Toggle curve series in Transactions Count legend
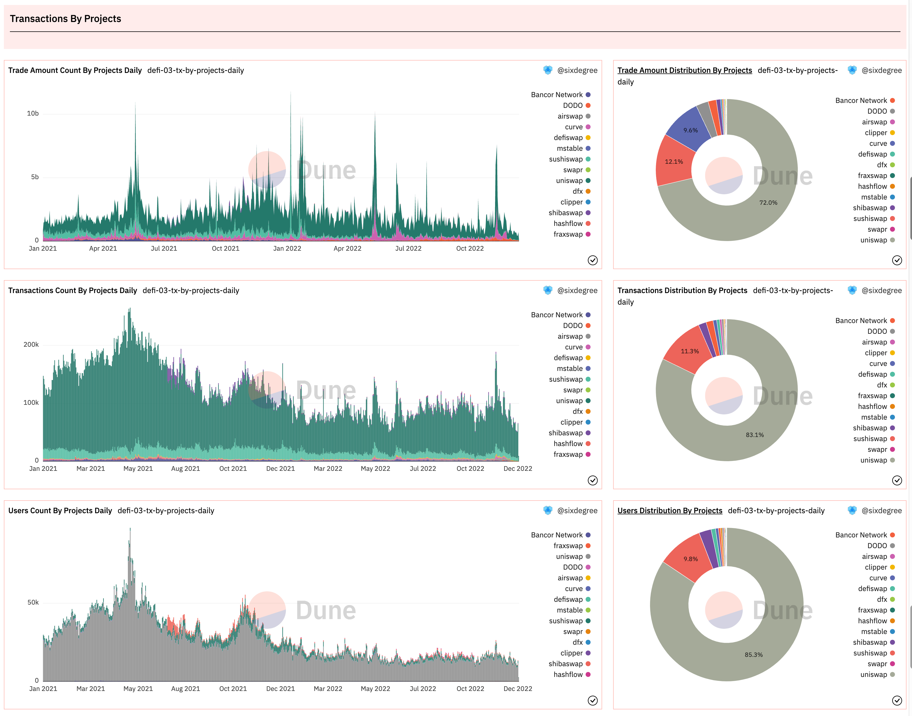912x716 pixels. tap(578, 347)
